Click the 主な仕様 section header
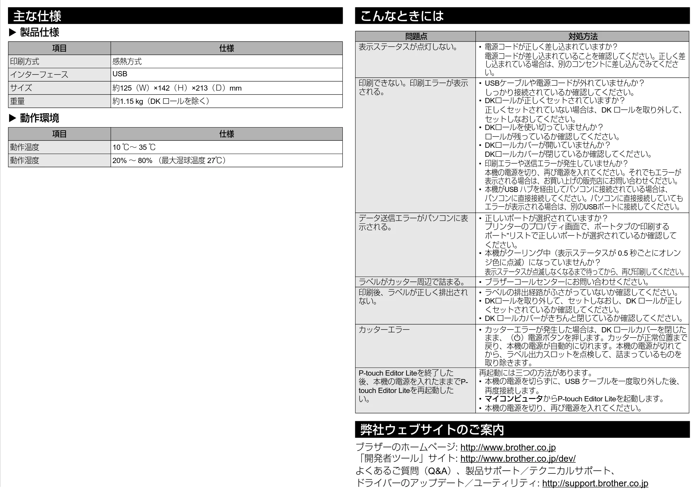This screenshot has height=493, width=697. tap(175, 16)
